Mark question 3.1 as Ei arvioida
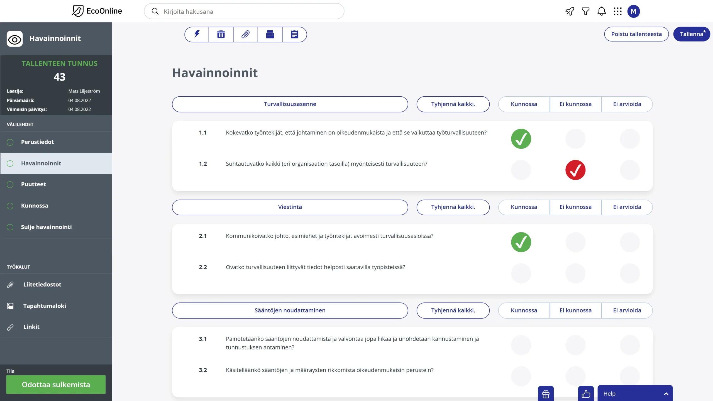Image resolution: width=713 pixels, height=401 pixels. [x=630, y=345]
